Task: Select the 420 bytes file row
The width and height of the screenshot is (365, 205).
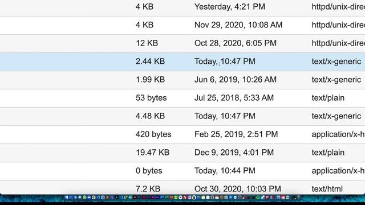Action: [182, 134]
